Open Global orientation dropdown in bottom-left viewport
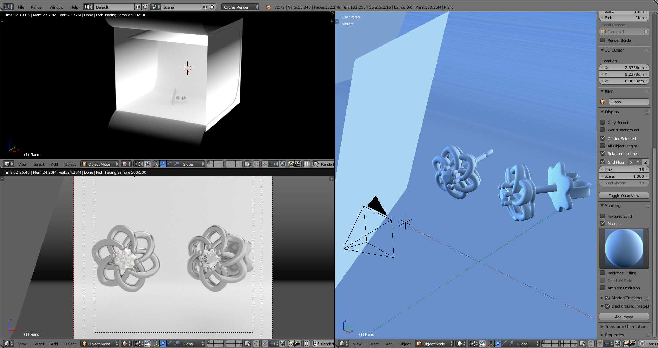This screenshot has height=348, width=658. [193, 344]
